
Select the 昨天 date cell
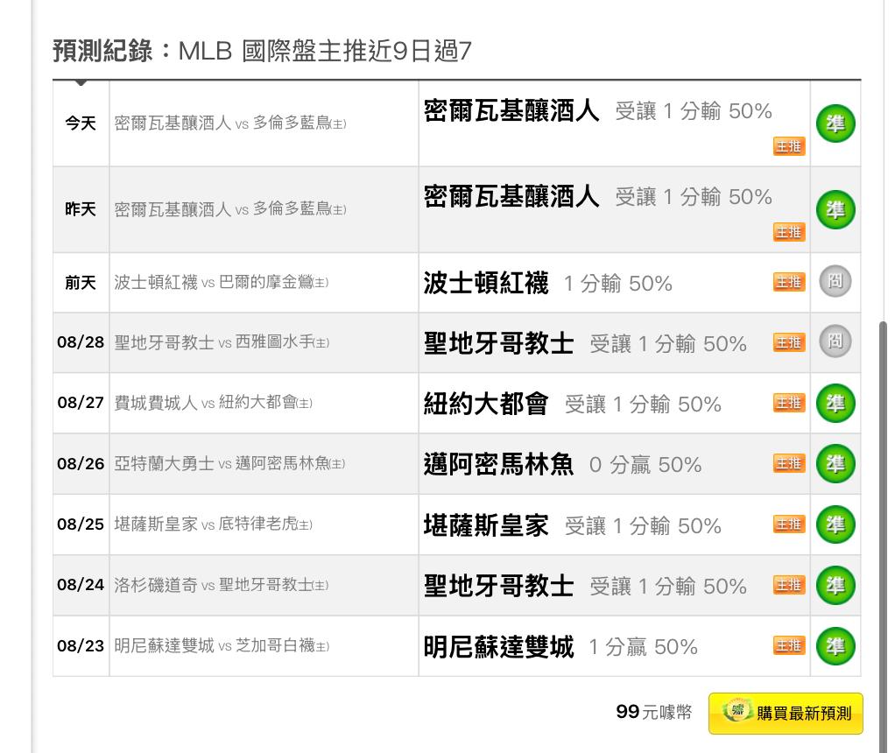point(81,209)
